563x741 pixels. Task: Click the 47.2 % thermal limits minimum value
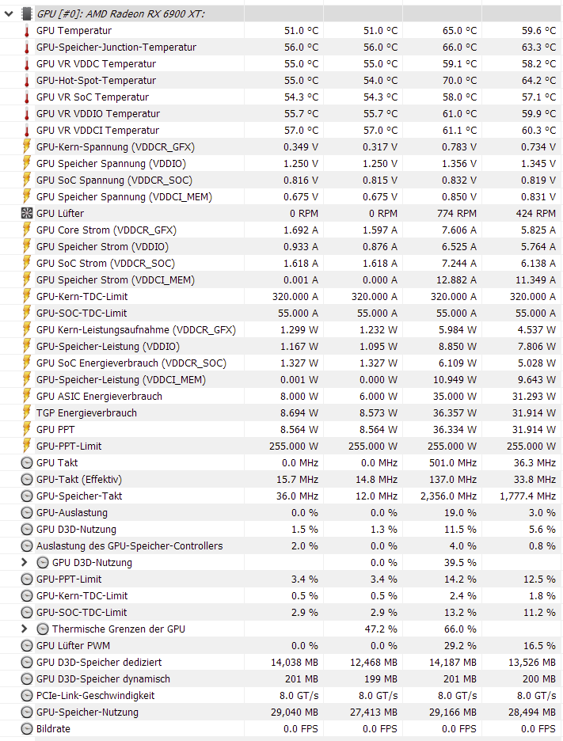pos(381,629)
